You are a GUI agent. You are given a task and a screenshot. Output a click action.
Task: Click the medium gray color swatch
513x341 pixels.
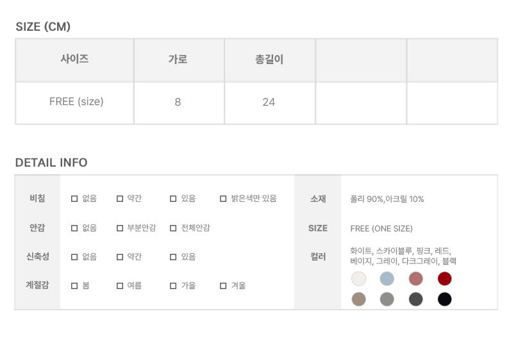point(387,299)
